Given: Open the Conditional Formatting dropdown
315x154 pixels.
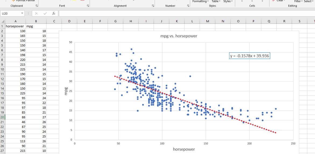Looking at the screenshot, I should point(200,1).
